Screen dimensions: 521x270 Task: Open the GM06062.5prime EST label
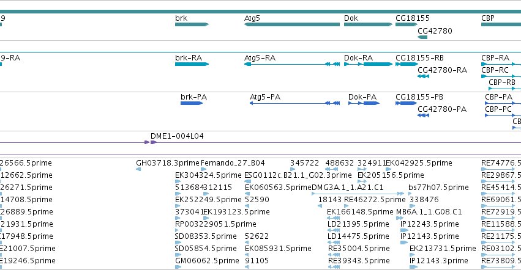pos(207,261)
